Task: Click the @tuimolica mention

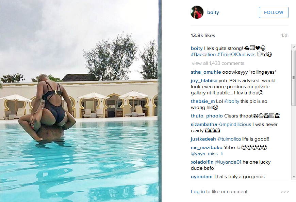Action: click(x=229, y=139)
